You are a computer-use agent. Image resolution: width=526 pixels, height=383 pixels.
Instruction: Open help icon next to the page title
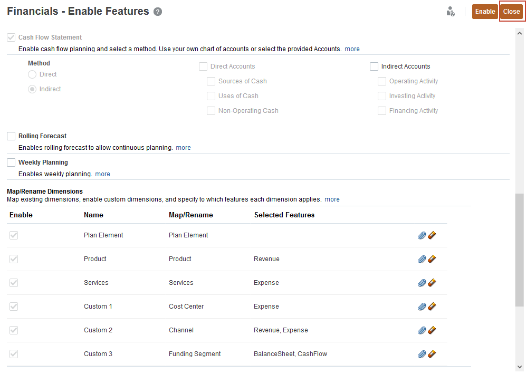coord(157,11)
